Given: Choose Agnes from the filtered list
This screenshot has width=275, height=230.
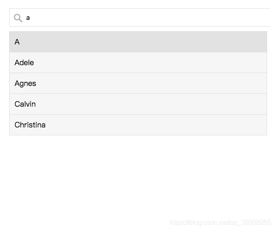Looking at the screenshot, I should (138, 83).
